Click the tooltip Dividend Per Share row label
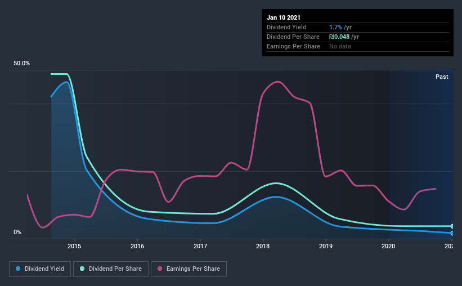Screen dimensions: 462x286 pyautogui.click(x=293, y=37)
